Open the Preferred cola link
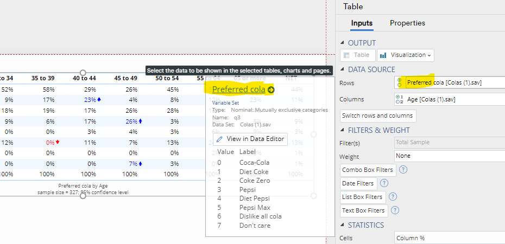This screenshot has height=244, width=505. point(238,89)
